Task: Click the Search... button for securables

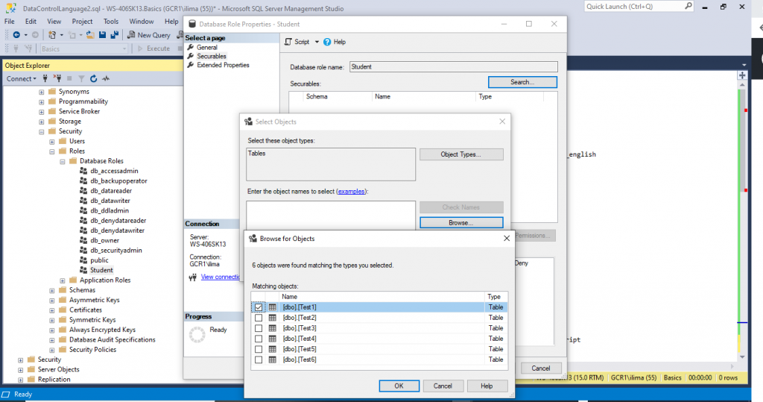Action: point(522,82)
